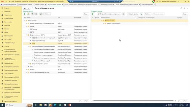Switch to Начальная страница tab

(x=9, y=5)
